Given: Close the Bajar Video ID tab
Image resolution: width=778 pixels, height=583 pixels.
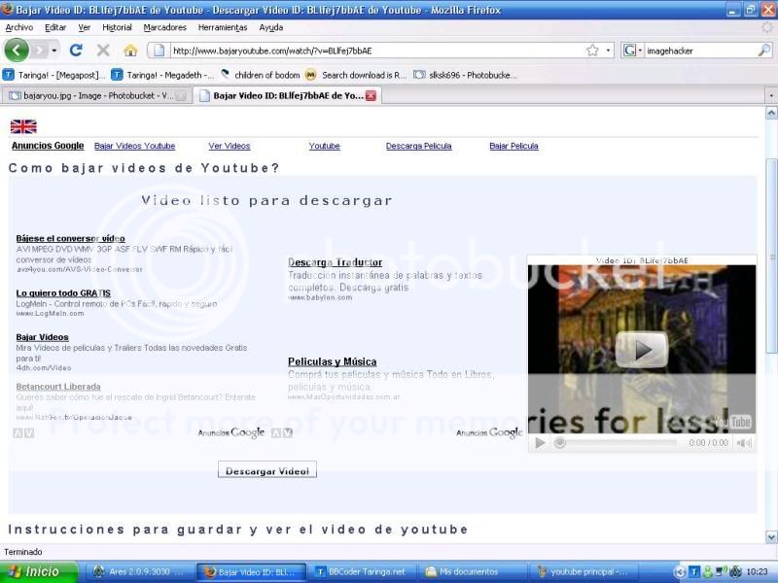Looking at the screenshot, I should (x=371, y=95).
